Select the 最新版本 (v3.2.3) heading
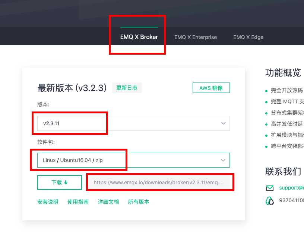Image resolution: width=304 pixels, height=236 pixels. (72, 88)
